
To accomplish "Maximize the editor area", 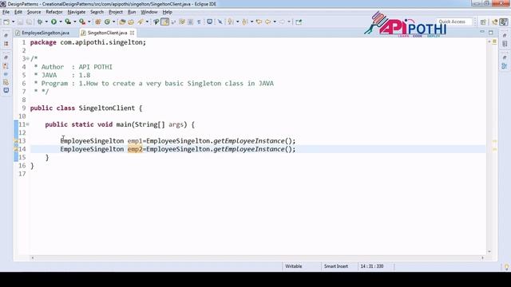I will pyautogui.click(x=491, y=32).
